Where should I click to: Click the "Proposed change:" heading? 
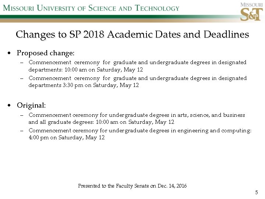pos(45,53)
